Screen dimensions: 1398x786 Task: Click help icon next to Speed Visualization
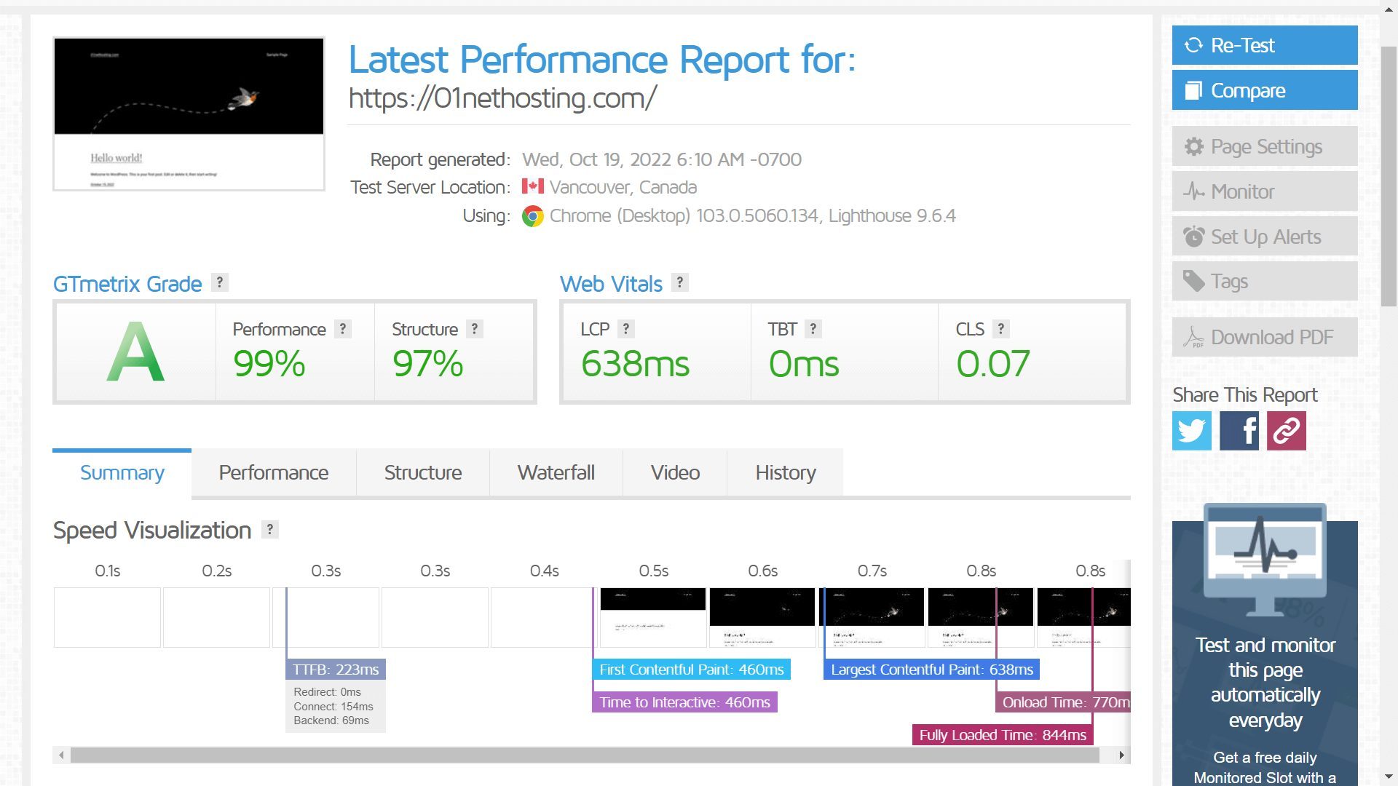tap(270, 530)
